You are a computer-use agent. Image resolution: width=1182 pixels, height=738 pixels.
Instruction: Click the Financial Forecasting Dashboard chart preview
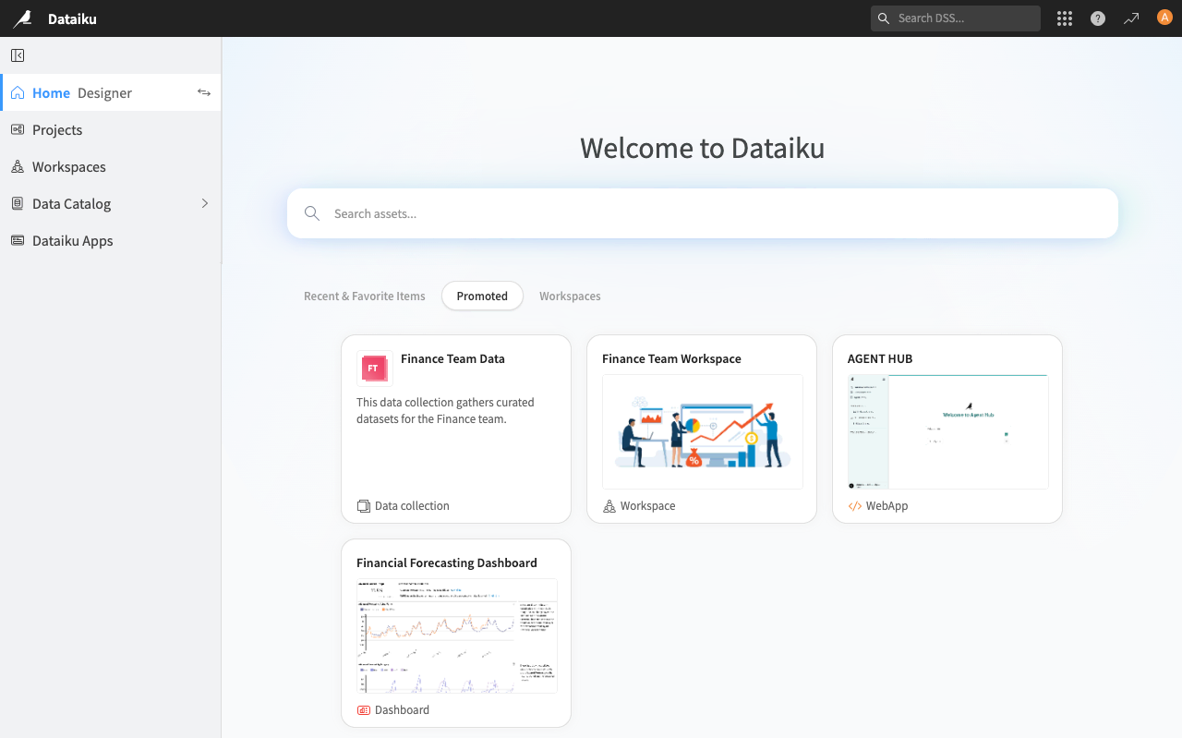(x=457, y=635)
